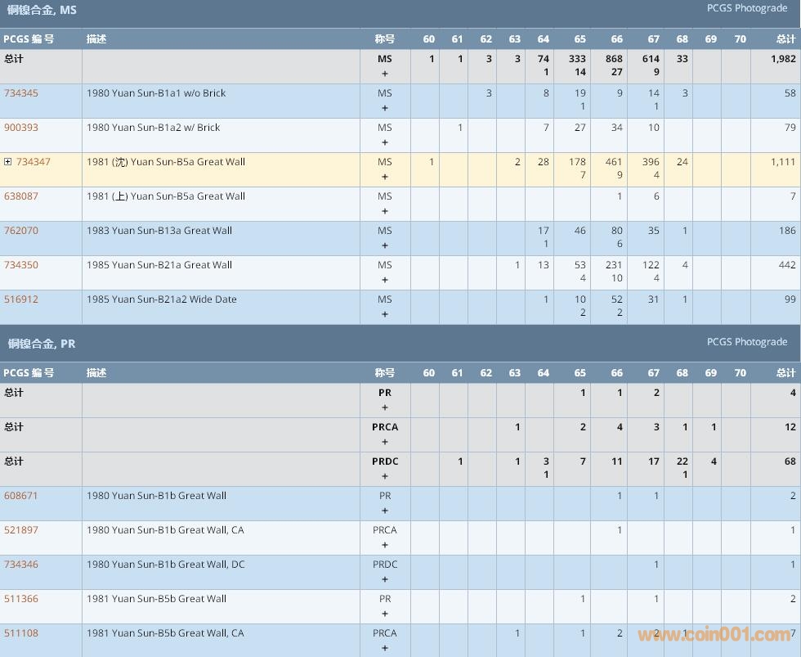Click the 描述 header in MS table
Image resolution: width=801 pixels, height=657 pixels.
pyautogui.click(x=96, y=39)
